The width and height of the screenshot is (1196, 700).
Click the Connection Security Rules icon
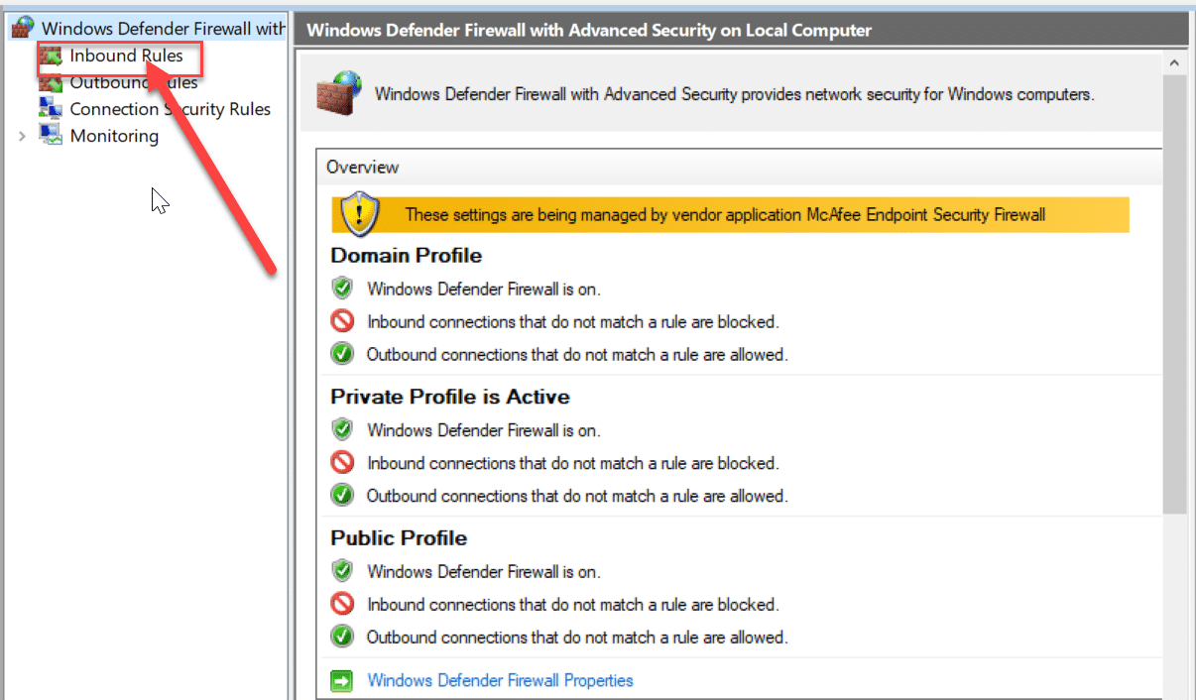coord(52,109)
